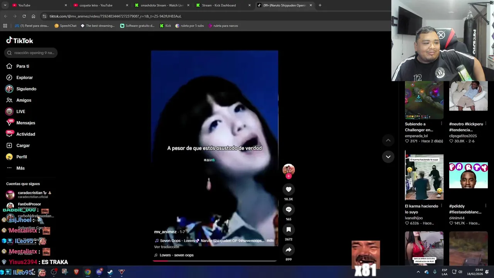Image resolution: width=494 pixels, height=278 pixels.
Task: Click the TikTok logo in sidebar
Action: [x=20, y=41]
